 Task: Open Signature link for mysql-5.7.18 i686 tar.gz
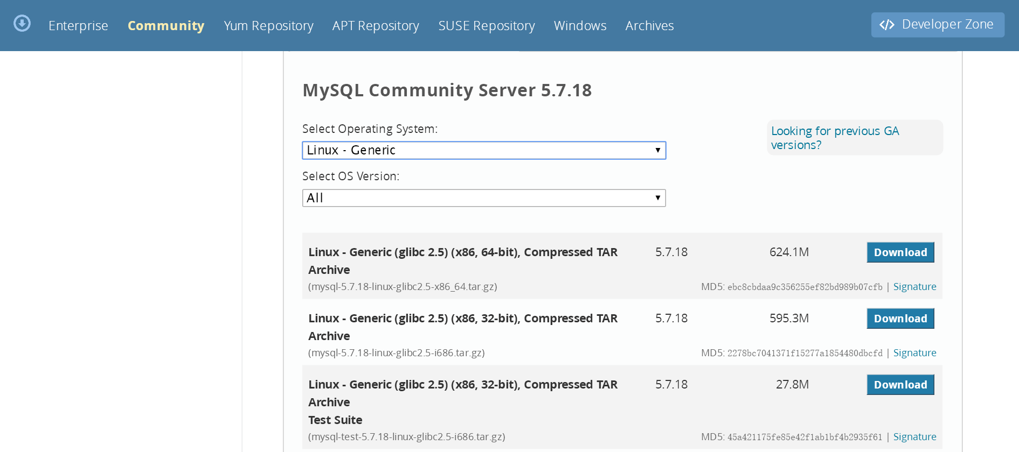coord(914,353)
